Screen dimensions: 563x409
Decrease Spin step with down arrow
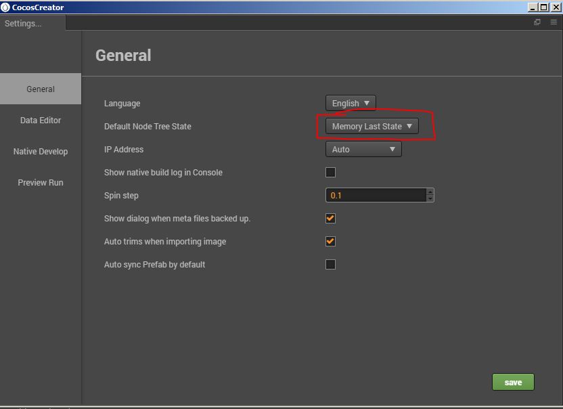point(430,198)
